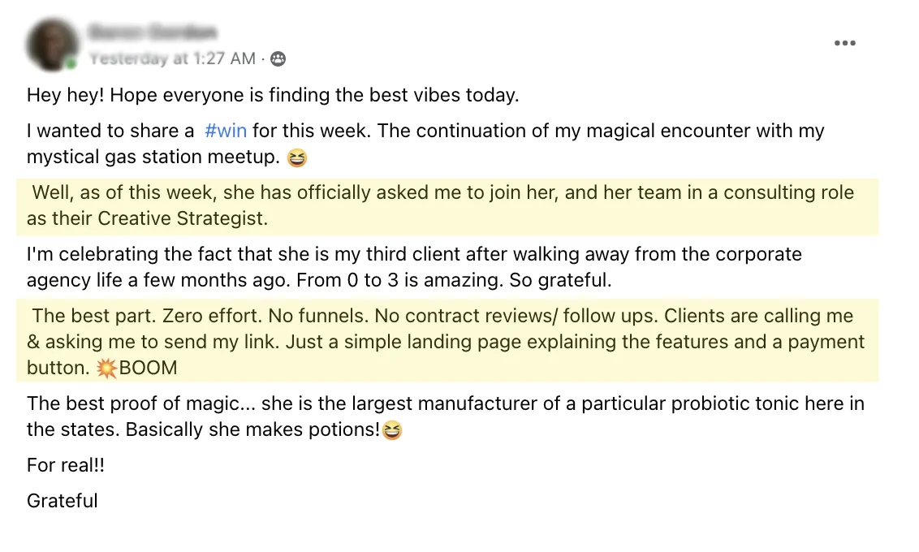Click the third client celebration paragraph
Image resolution: width=919 pixels, height=552 pixels.
414,267
